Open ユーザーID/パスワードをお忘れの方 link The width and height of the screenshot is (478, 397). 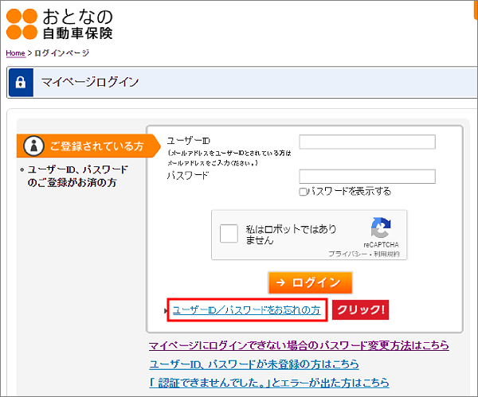point(247,310)
